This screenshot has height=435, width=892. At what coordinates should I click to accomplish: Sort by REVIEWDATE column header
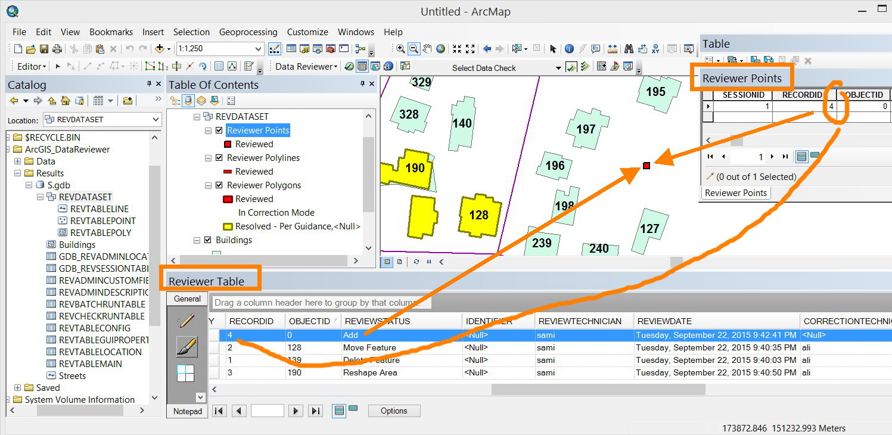[716, 321]
